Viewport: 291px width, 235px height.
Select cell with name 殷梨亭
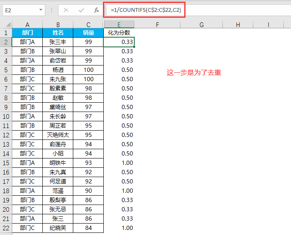[58, 200]
